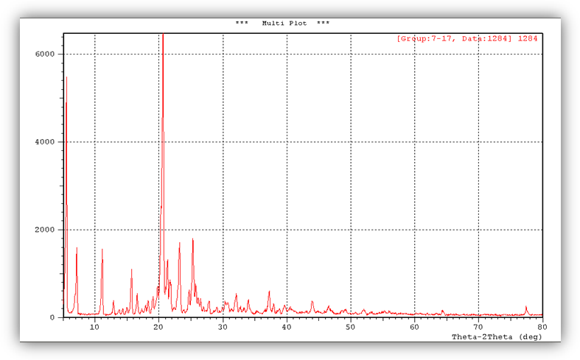Click the "Multi Plot" title text
580x360 pixels.
[282, 23]
